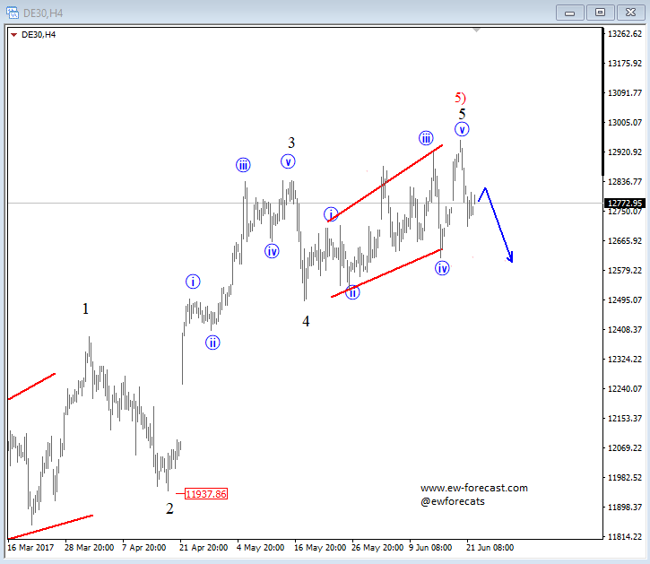Click the 21 Jun 08:00 time axis label
The width and height of the screenshot is (650, 564).
coord(490,547)
